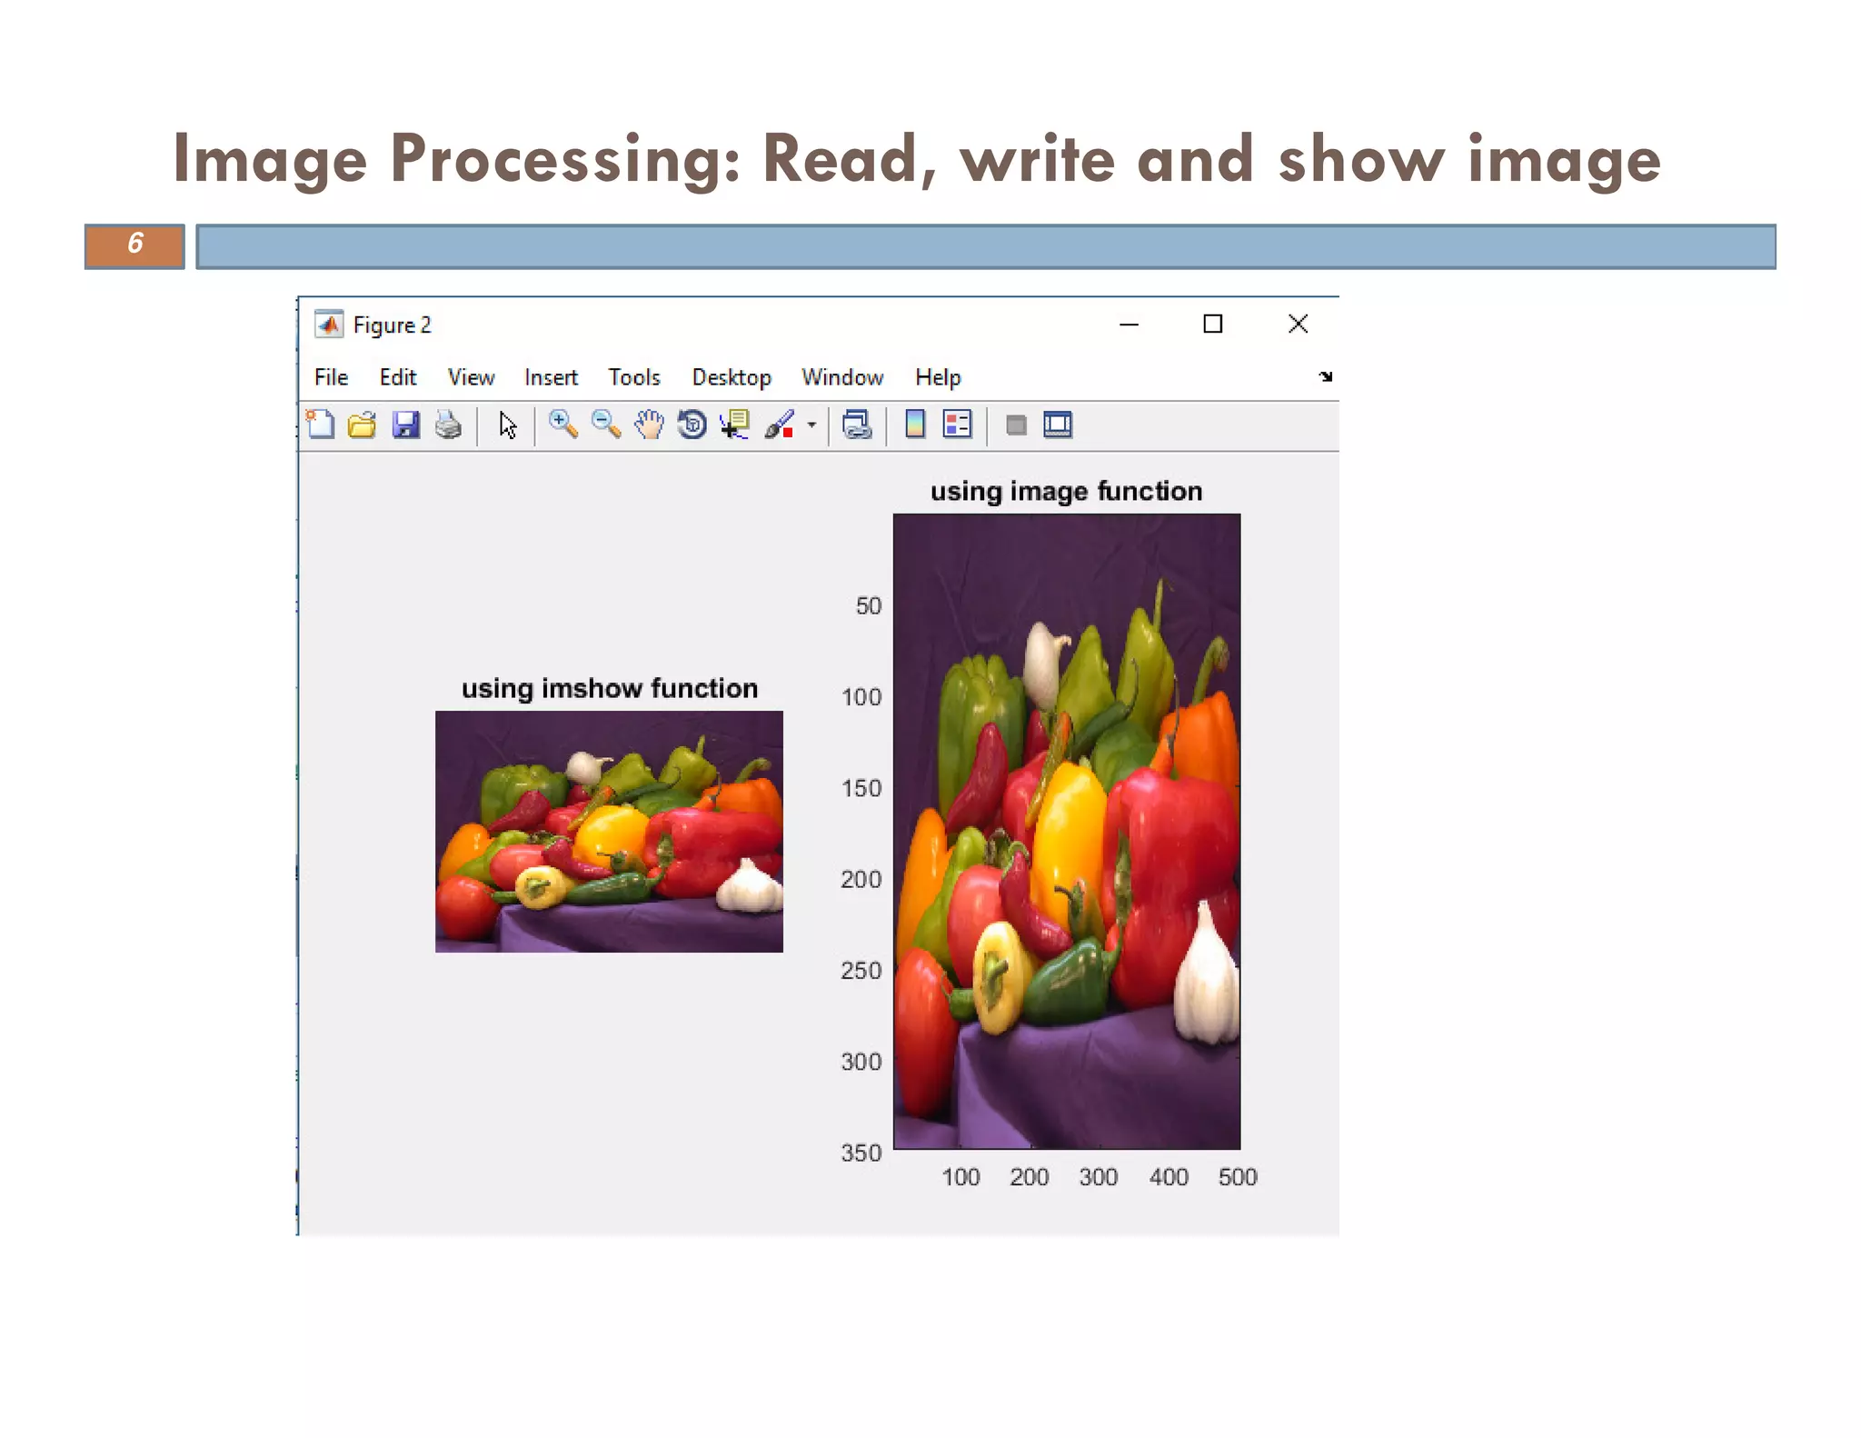
Task: Activate the Zoom Out magnifier tool
Action: point(606,424)
